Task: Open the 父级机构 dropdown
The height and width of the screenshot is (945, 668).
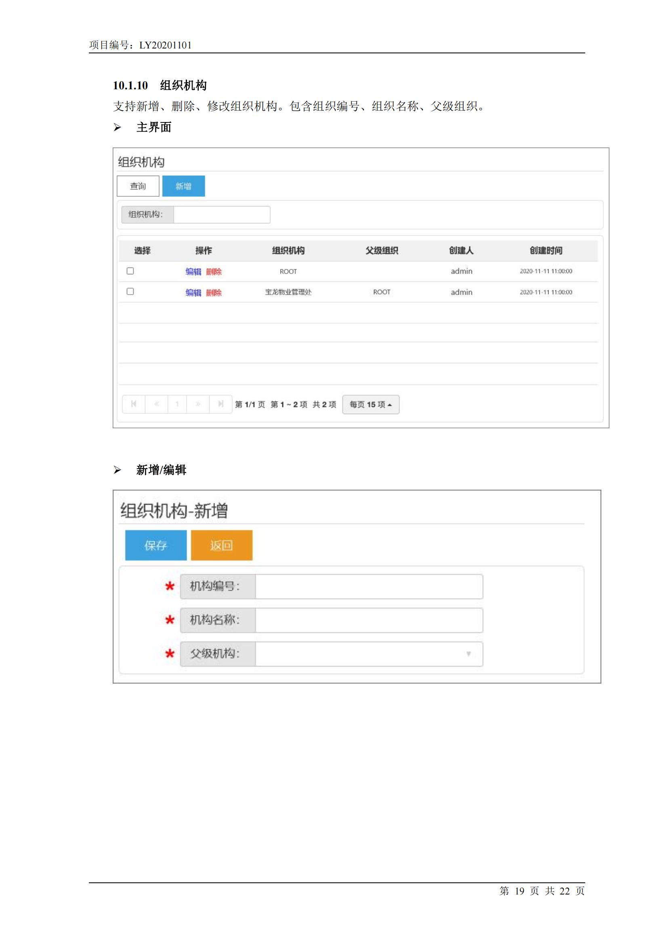Action: (369, 654)
